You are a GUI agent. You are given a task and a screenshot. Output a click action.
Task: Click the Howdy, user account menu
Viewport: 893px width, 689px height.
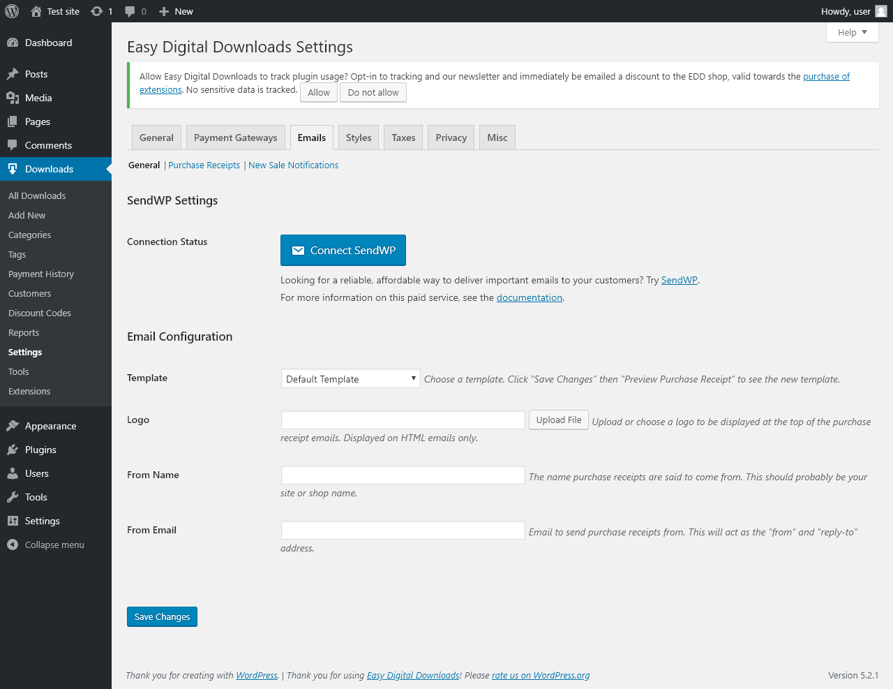[854, 11]
